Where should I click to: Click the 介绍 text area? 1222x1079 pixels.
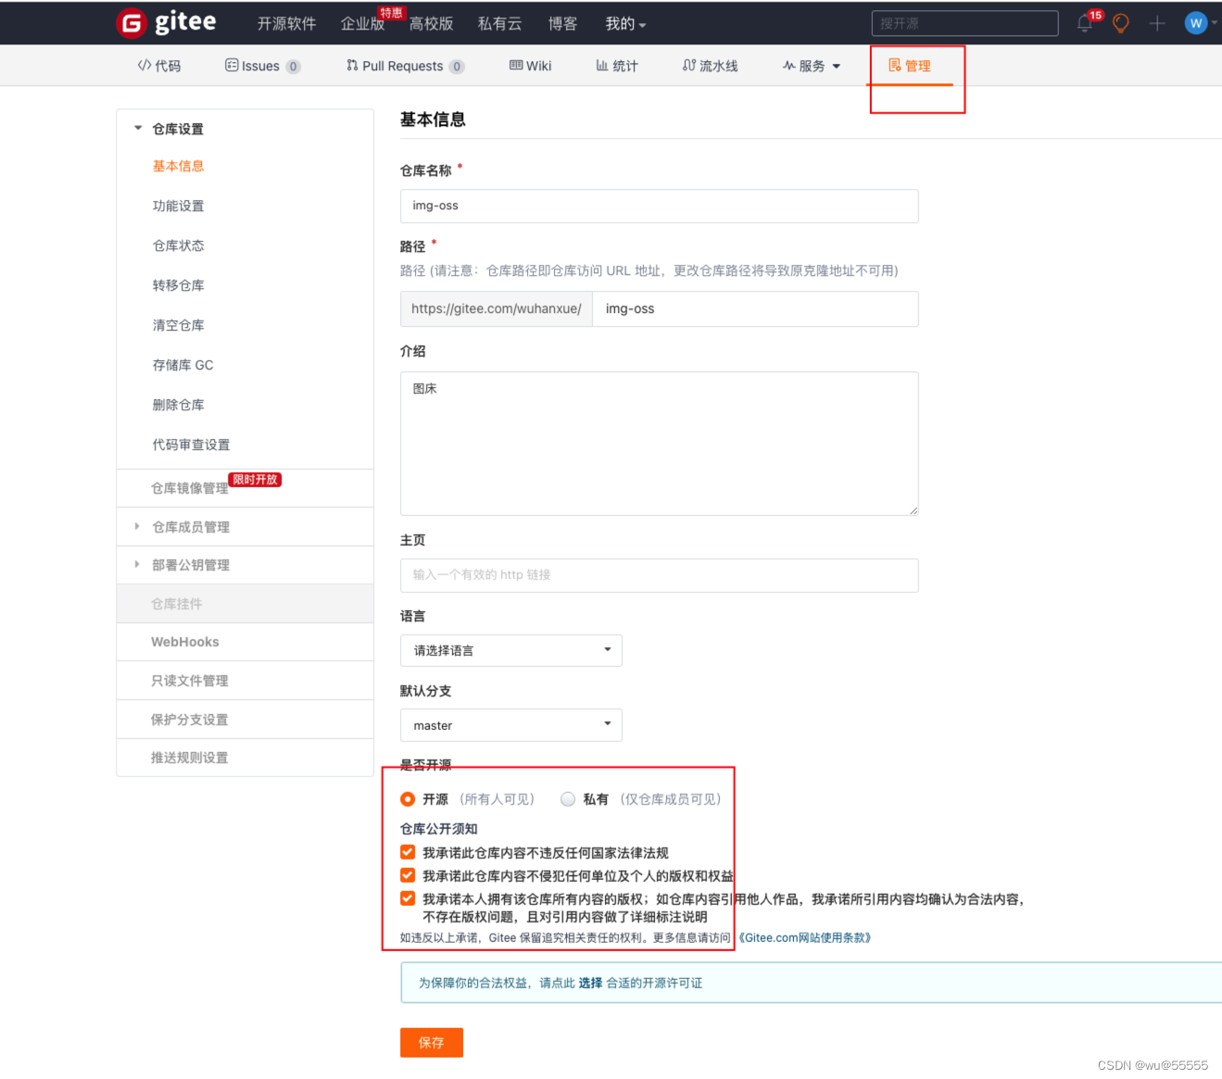[659, 444]
